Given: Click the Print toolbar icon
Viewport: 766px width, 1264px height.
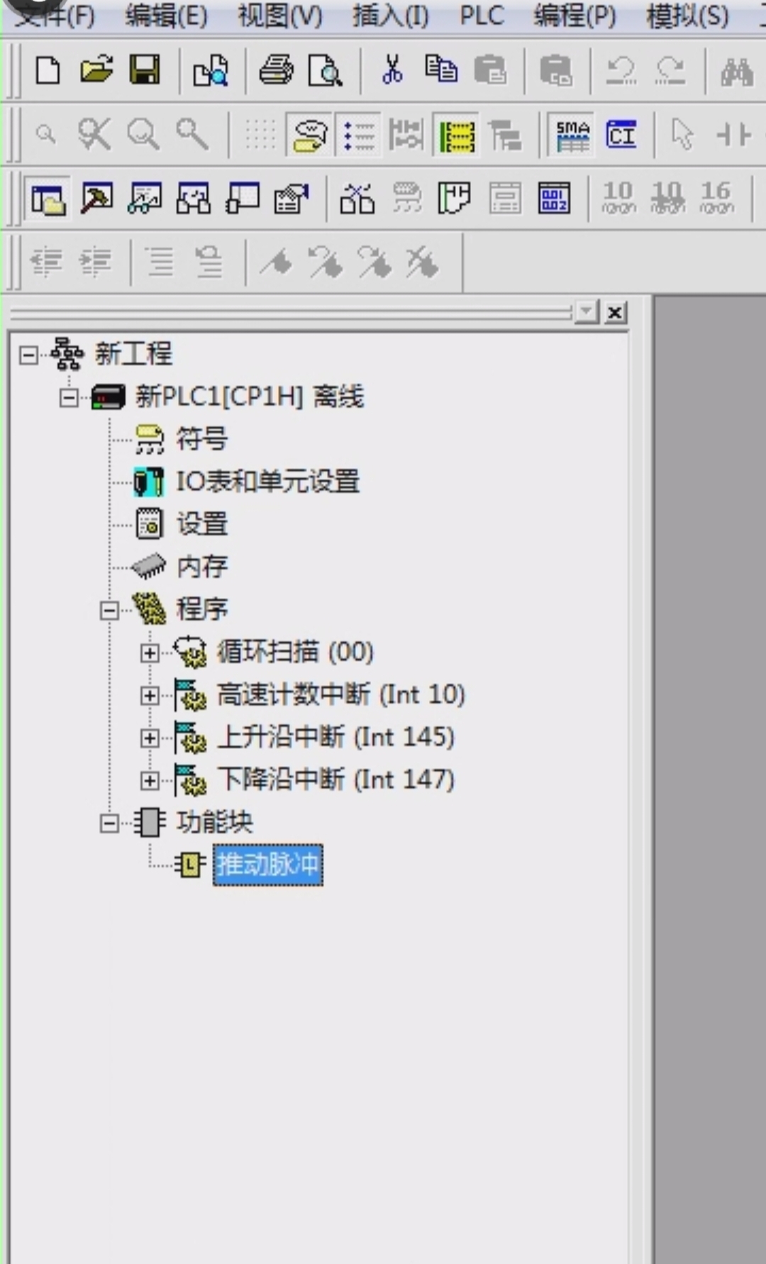Looking at the screenshot, I should [276, 70].
